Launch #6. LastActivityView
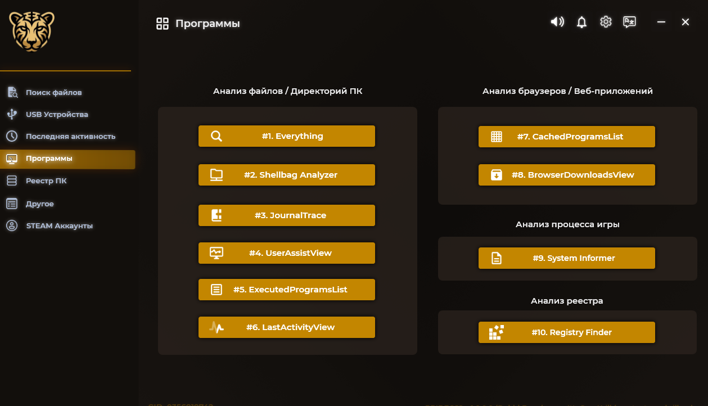 point(286,327)
